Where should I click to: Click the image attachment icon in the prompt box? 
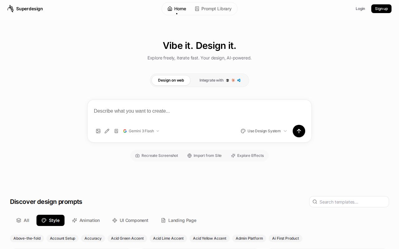point(98,131)
